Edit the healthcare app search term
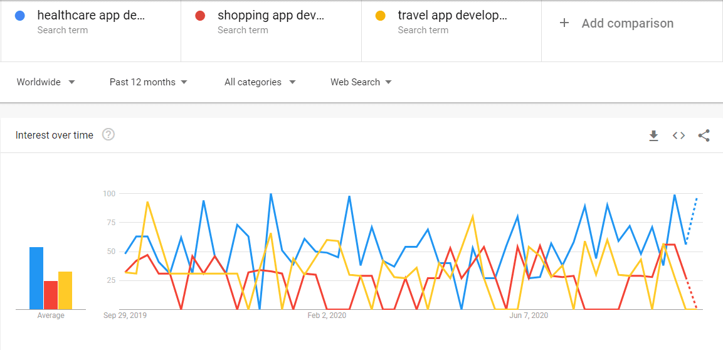Screen dimensions: 723x350 (91, 16)
